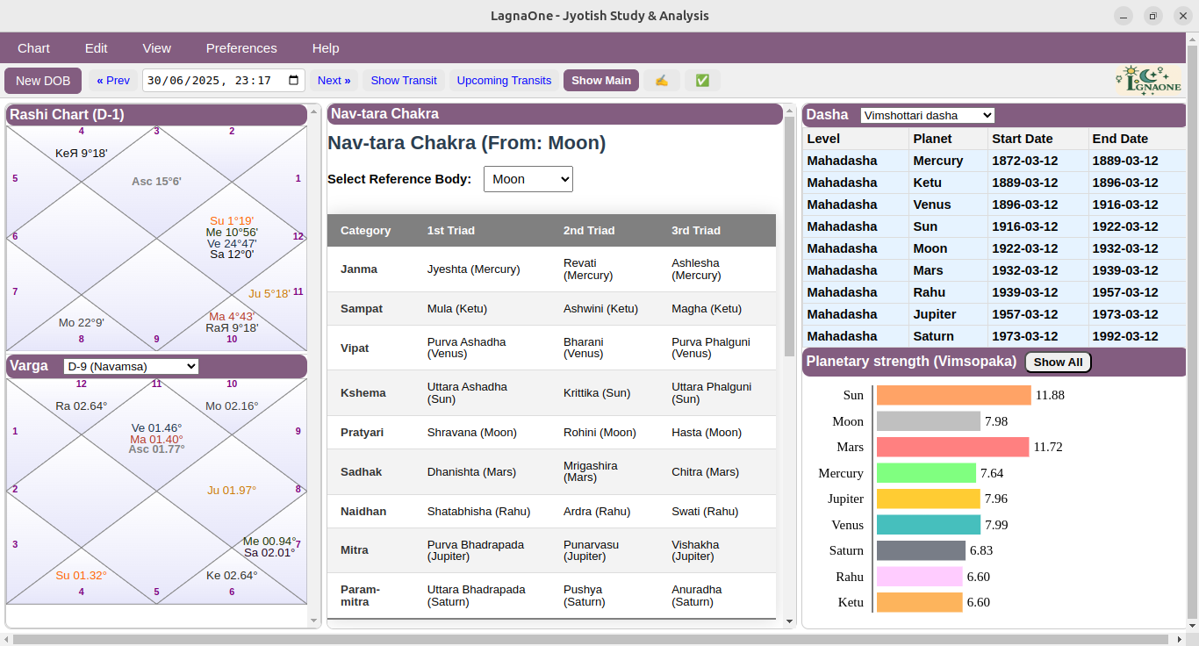Click the Mercury Mahadasha row
The image size is (1199, 646).
pyautogui.click(x=994, y=161)
